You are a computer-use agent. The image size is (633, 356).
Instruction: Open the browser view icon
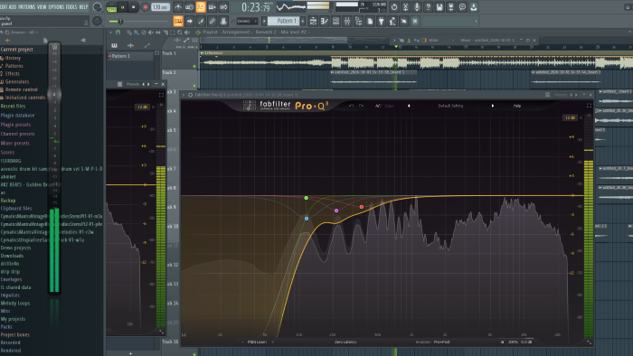358,21
